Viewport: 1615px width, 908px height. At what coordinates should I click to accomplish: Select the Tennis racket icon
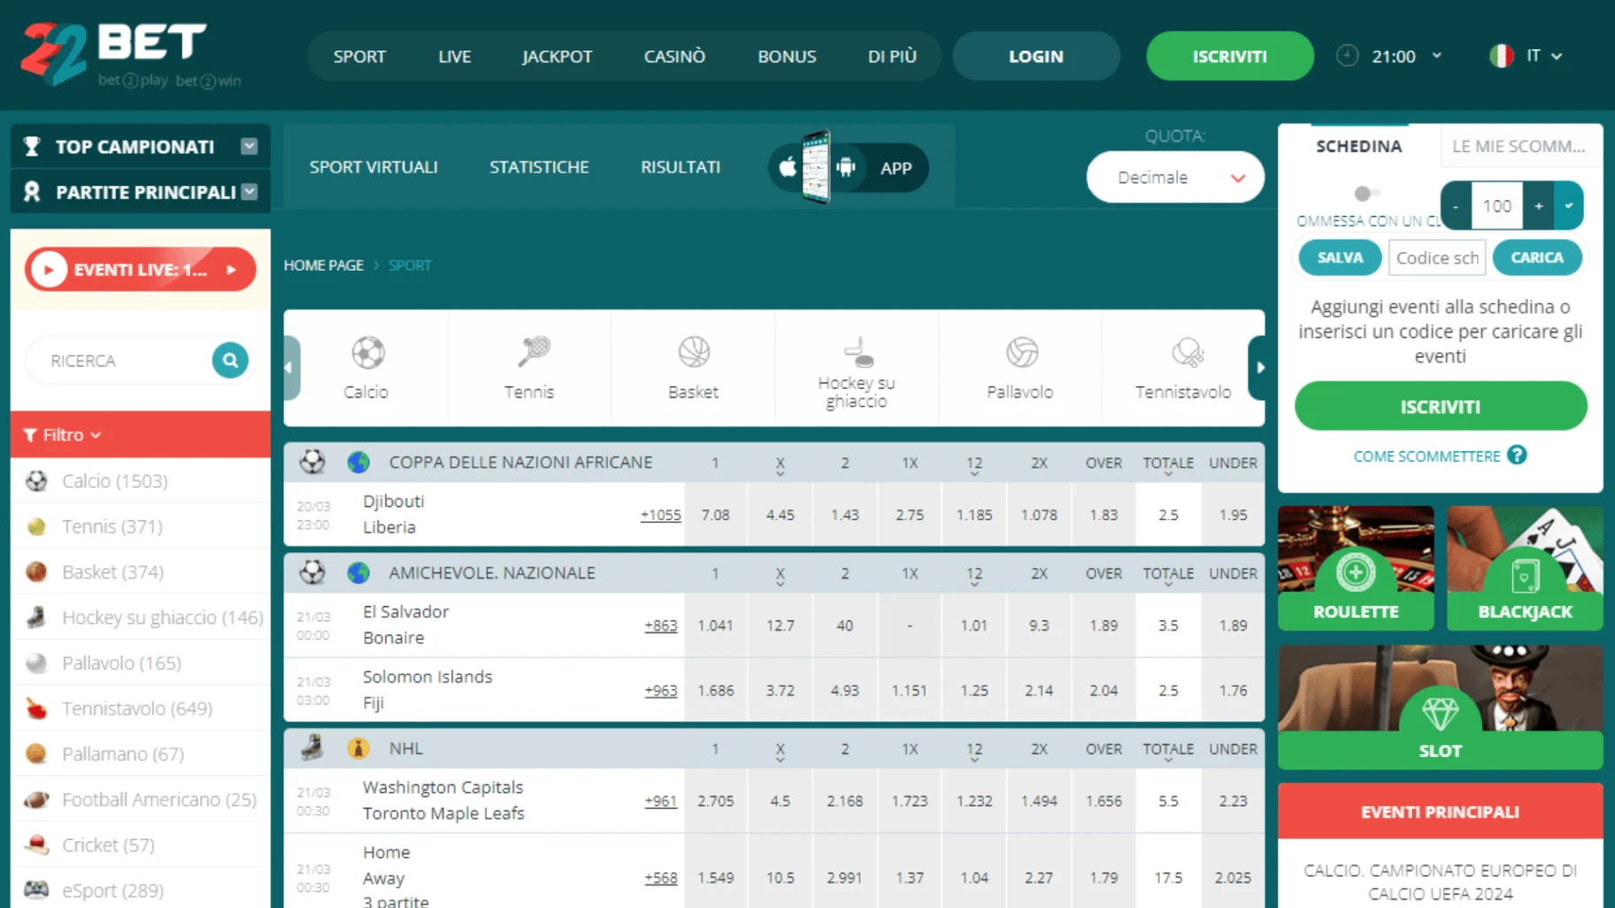(x=532, y=352)
